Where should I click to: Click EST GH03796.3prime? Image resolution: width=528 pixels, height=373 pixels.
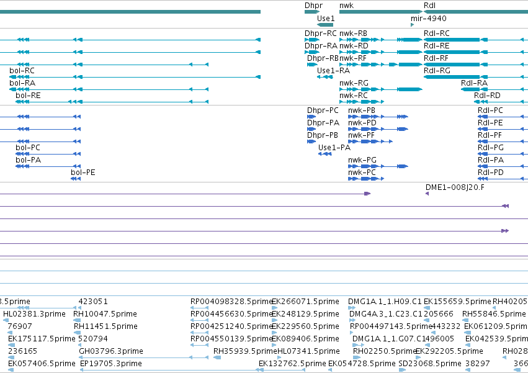[x=144, y=357]
